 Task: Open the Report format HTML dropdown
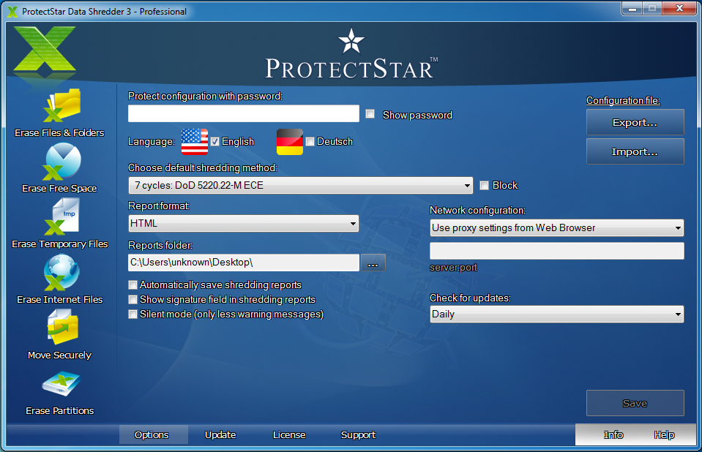click(244, 223)
